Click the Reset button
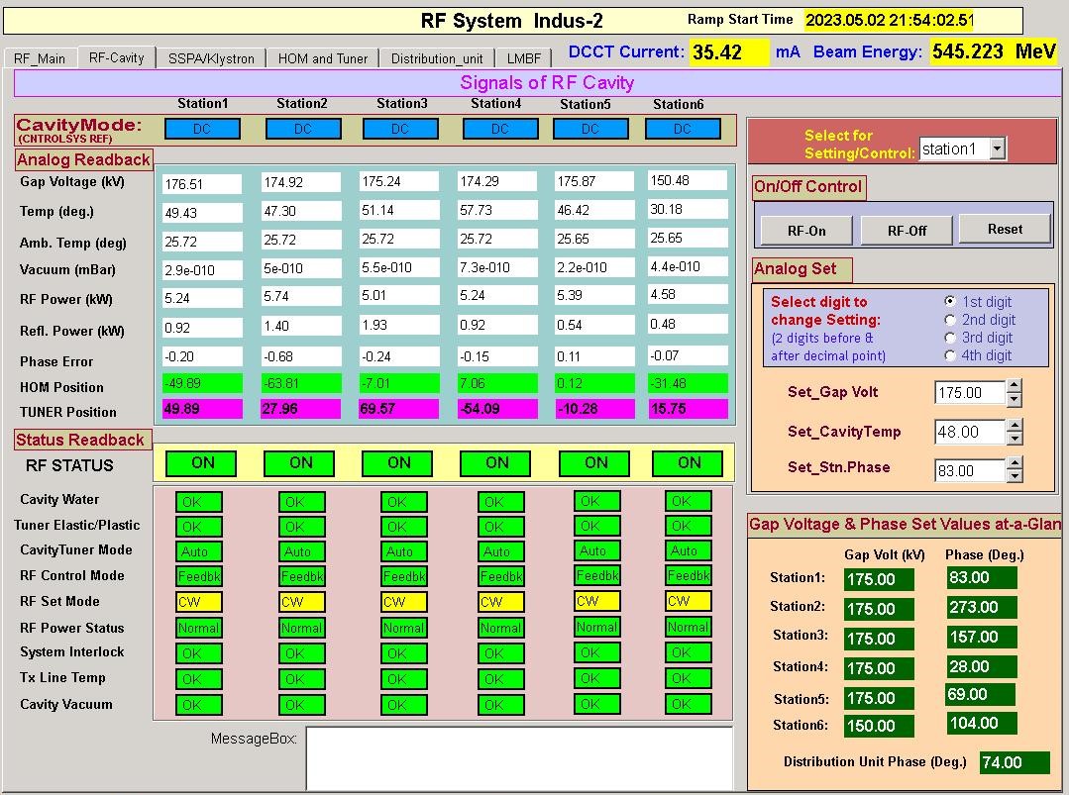 (1005, 229)
